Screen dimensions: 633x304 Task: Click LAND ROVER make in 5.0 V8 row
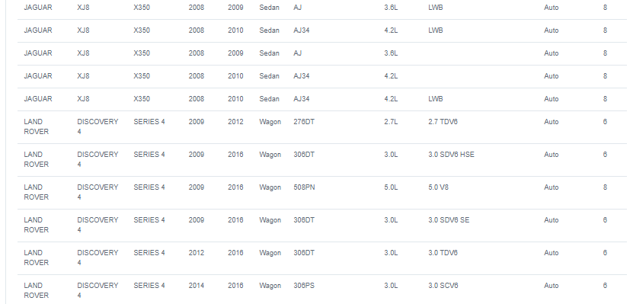37,192
